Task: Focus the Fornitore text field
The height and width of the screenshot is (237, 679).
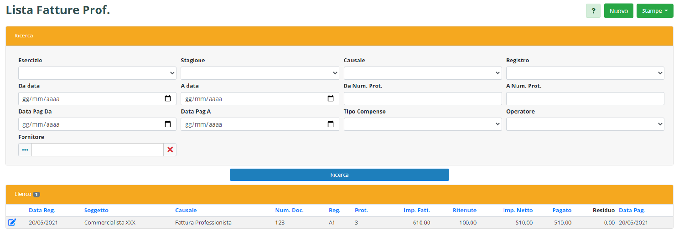Action: [97, 150]
